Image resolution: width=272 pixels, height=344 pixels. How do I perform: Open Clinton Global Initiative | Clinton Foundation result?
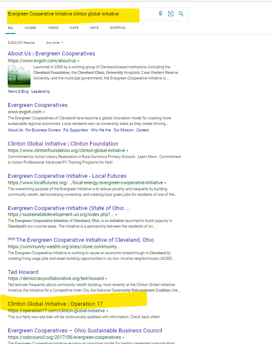click(63, 144)
